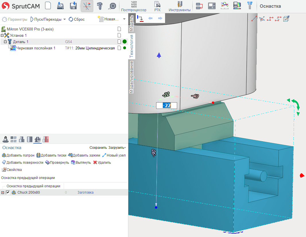306x237 pixels.
Task: Uncheck the Chuck 200x80 checkbox
Action: [x=8, y=192]
